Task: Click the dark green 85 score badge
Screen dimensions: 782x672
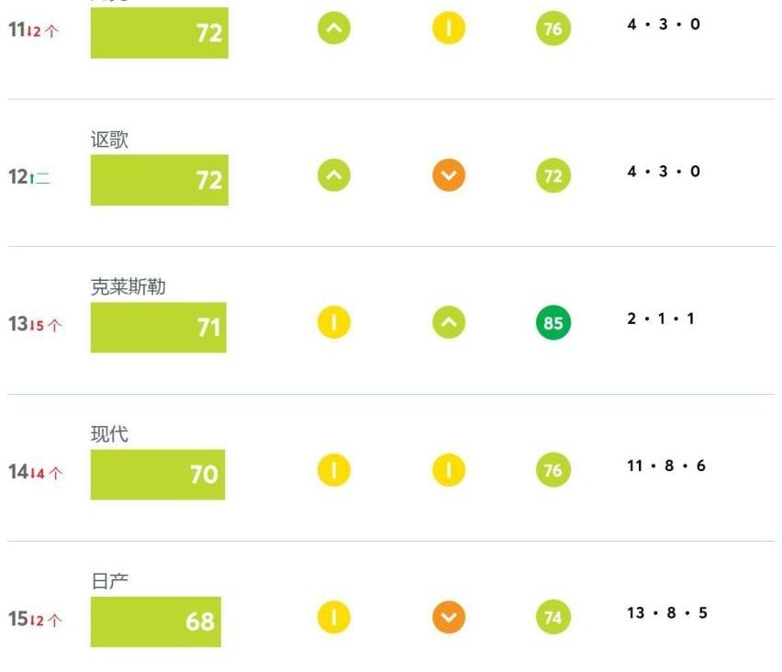Action: (553, 323)
